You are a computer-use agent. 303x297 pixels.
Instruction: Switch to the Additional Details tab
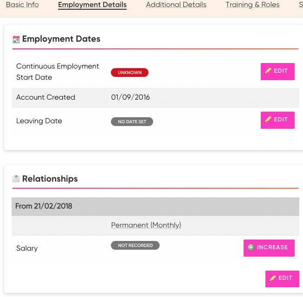[x=176, y=5]
